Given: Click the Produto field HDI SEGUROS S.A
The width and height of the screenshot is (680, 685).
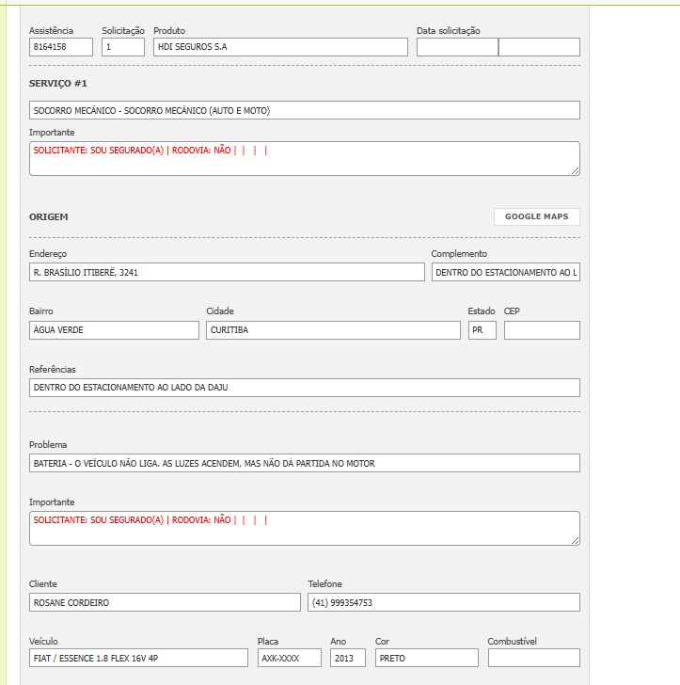Looking at the screenshot, I should coord(280,47).
